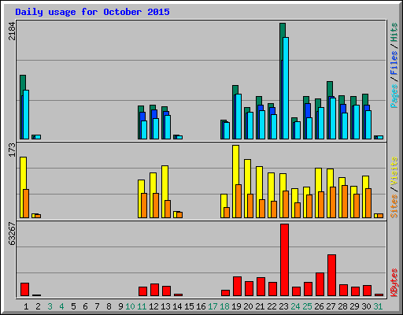Click day 15 on the x-axis
The height and width of the screenshot is (315, 403).
coord(189,306)
